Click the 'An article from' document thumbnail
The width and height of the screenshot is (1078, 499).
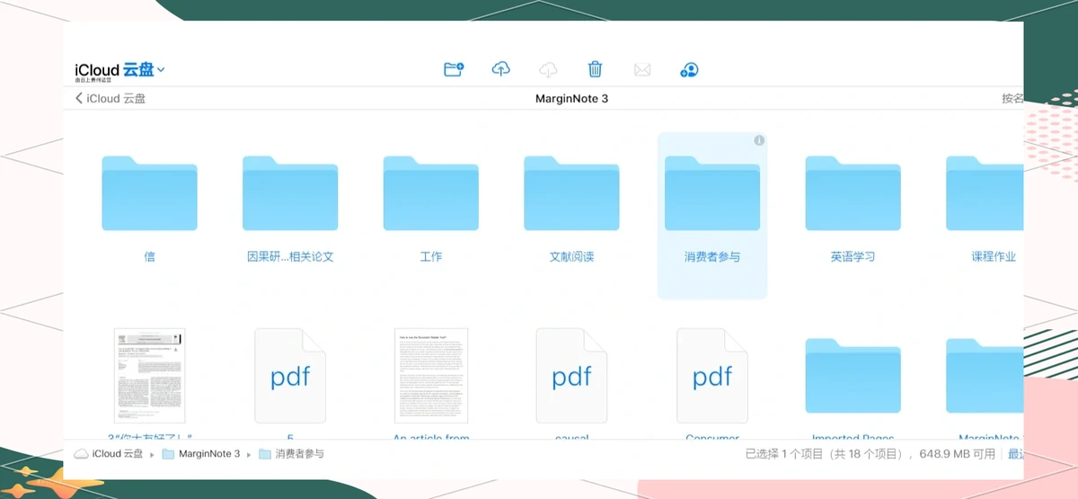[431, 375]
